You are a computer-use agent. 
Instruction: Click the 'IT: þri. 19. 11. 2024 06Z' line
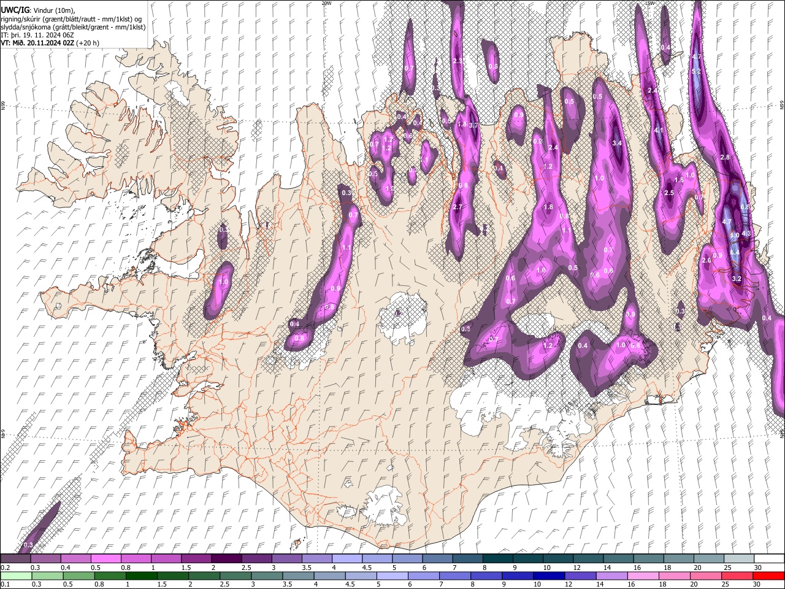(x=37, y=35)
